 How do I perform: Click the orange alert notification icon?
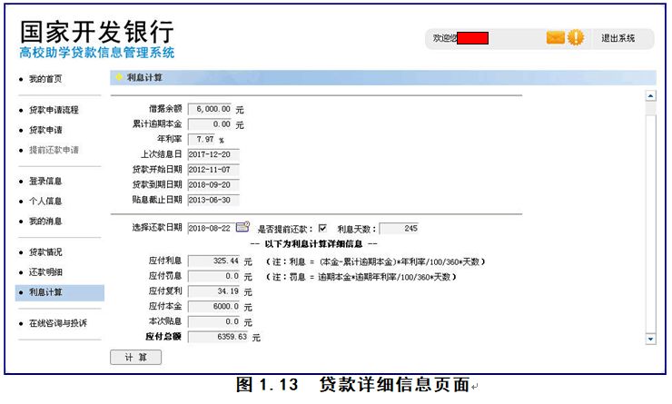pos(576,38)
